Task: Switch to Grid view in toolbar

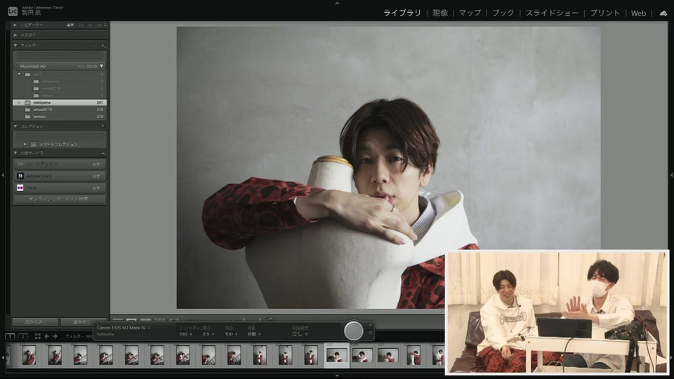Action: [118, 319]
